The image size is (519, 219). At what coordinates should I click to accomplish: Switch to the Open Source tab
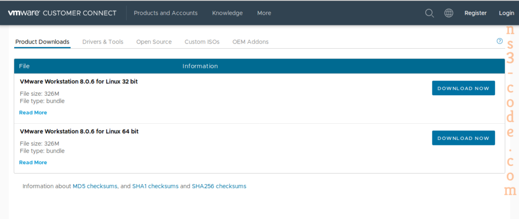click(x=154, y=42)
